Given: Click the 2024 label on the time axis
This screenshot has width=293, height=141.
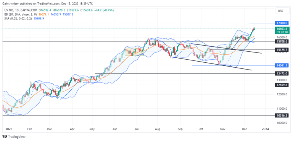Looking at the screenshot, I should pyautogui.click(x=266, y=129).
